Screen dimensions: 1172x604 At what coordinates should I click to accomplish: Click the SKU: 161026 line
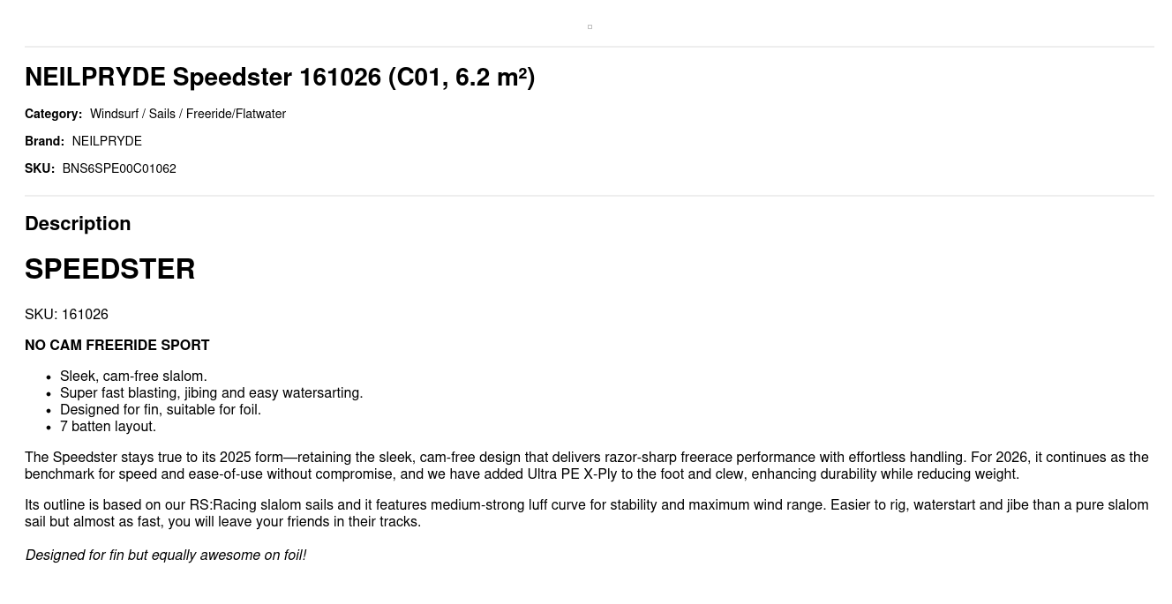tap(66, 315)
